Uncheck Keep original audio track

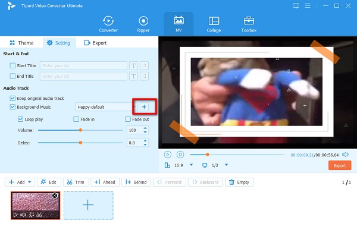[12, 98]
